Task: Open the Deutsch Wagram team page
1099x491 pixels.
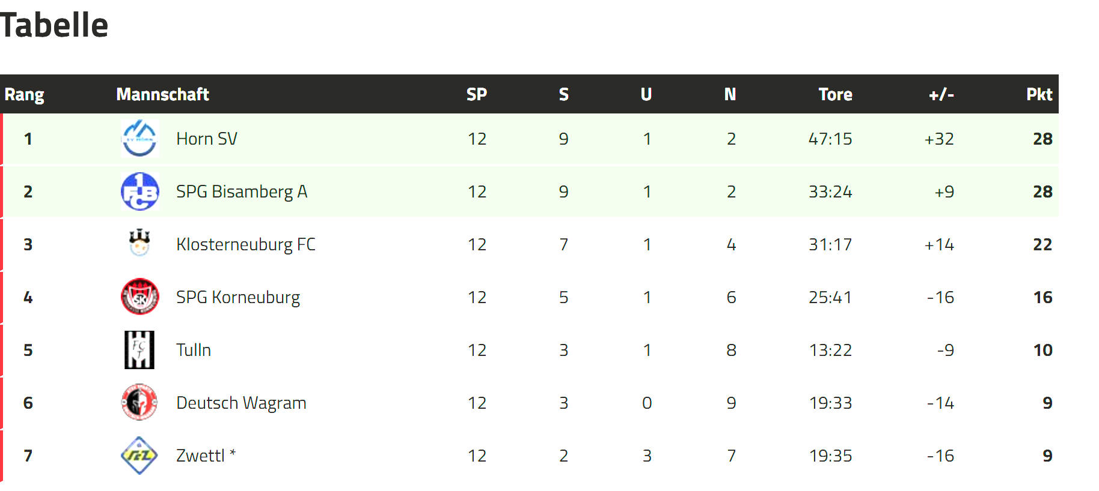Action: 241,403
